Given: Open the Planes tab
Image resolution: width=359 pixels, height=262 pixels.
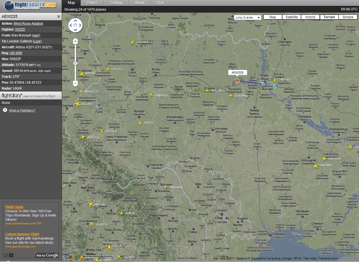Looking at the screenshot, I should pos(92,3).
